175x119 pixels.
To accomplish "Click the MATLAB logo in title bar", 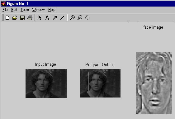I will point(3,4).
